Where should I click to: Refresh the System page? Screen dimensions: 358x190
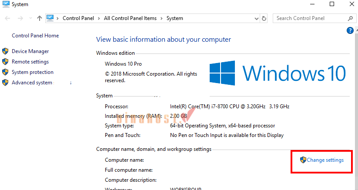(x=264, y=18)
